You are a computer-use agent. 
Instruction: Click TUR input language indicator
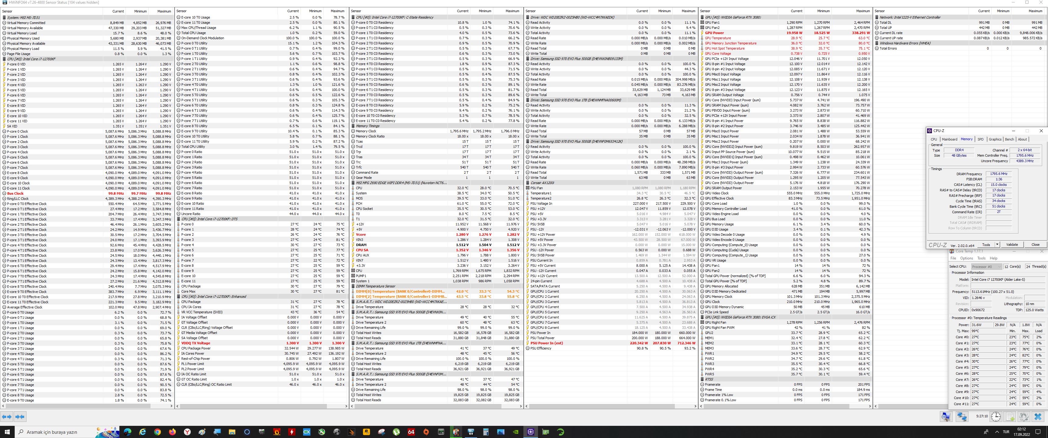pyautogui.click(x=1006, y=432)
